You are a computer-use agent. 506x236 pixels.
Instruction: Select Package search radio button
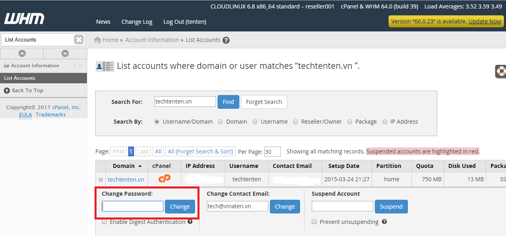click(350, 122)
